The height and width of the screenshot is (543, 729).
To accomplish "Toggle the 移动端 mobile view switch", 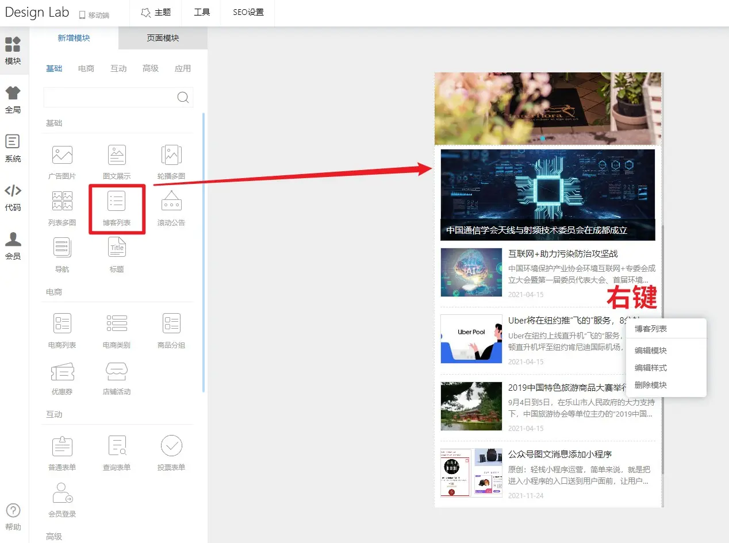I will pos(94,15).
